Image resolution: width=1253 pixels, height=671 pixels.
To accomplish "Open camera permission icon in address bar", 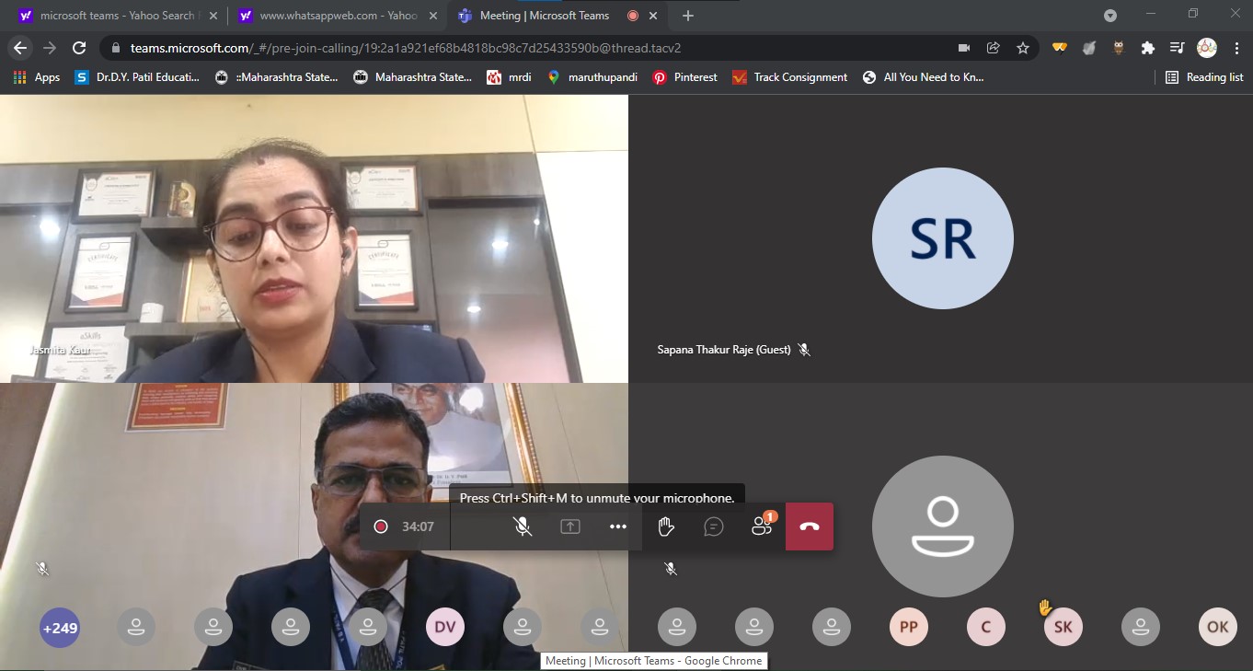I will click(964, 48).
